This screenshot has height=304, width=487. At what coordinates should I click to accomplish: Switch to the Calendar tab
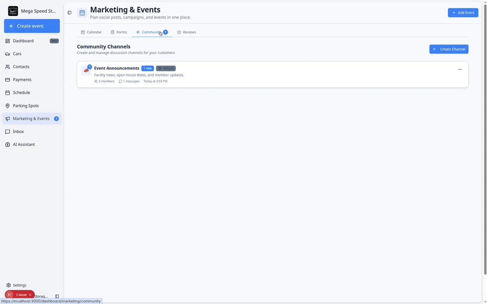pyautogui.click(x=91, y=32)
